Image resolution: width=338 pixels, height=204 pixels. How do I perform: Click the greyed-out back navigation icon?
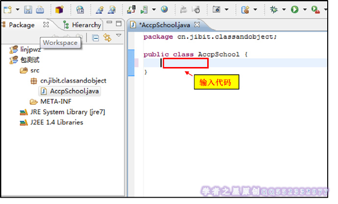(x=196, y=10)
